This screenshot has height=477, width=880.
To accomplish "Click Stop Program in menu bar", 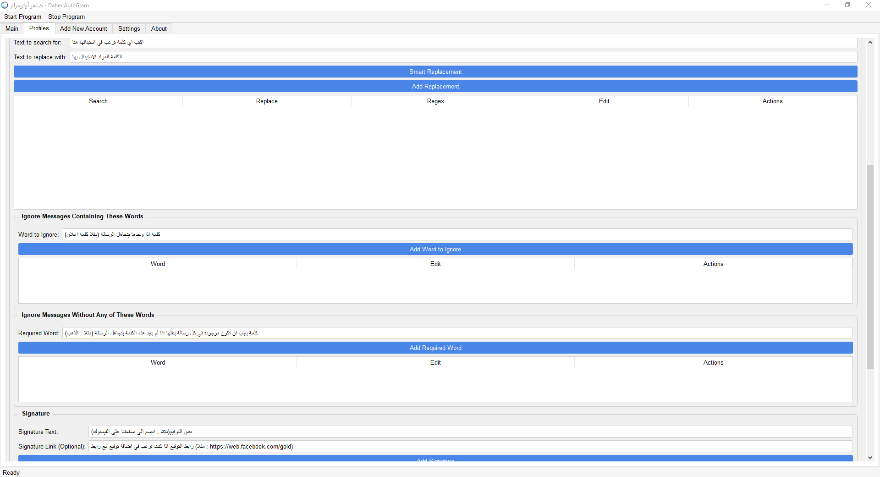I will (x=66, y=17).
